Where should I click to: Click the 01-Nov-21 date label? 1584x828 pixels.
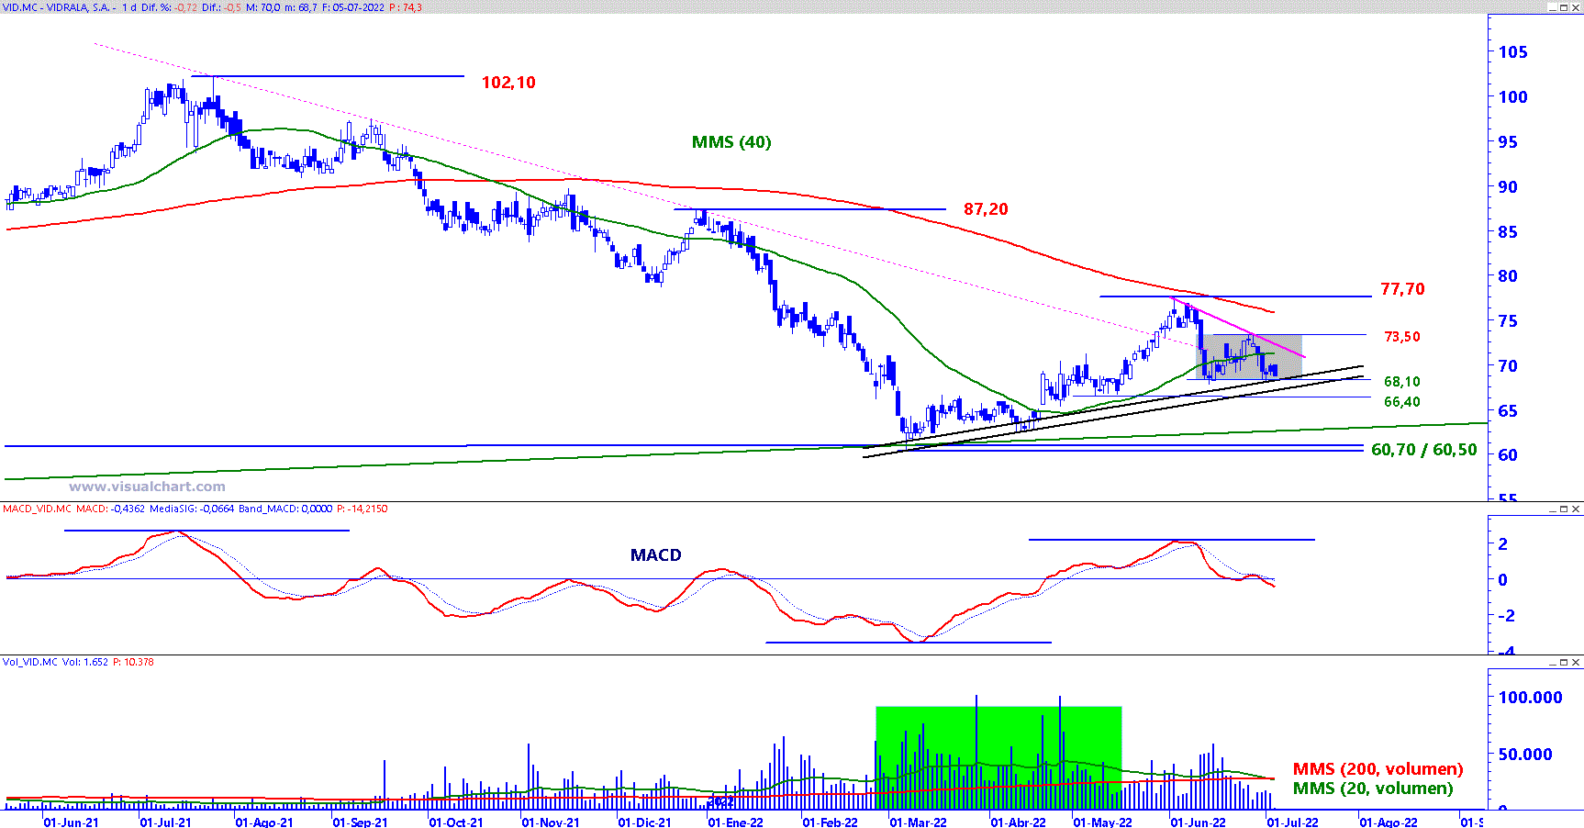coord(551,822)
